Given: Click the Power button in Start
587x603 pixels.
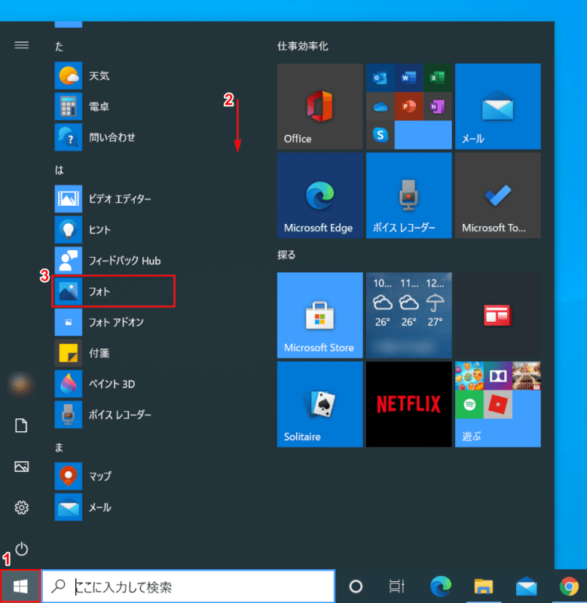Looking at the screenshot, I should [22, 549].
